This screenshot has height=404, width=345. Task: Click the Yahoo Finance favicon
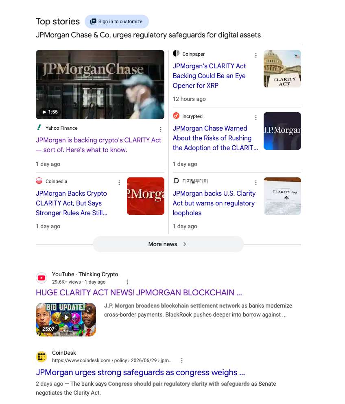tap(39, 127)
